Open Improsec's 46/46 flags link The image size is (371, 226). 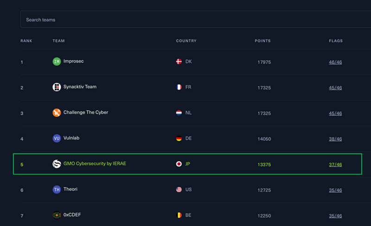coord(335,62)
